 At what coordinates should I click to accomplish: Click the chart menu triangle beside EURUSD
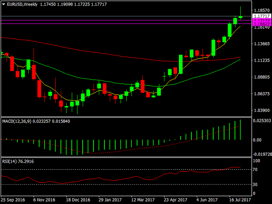point(3,4)
